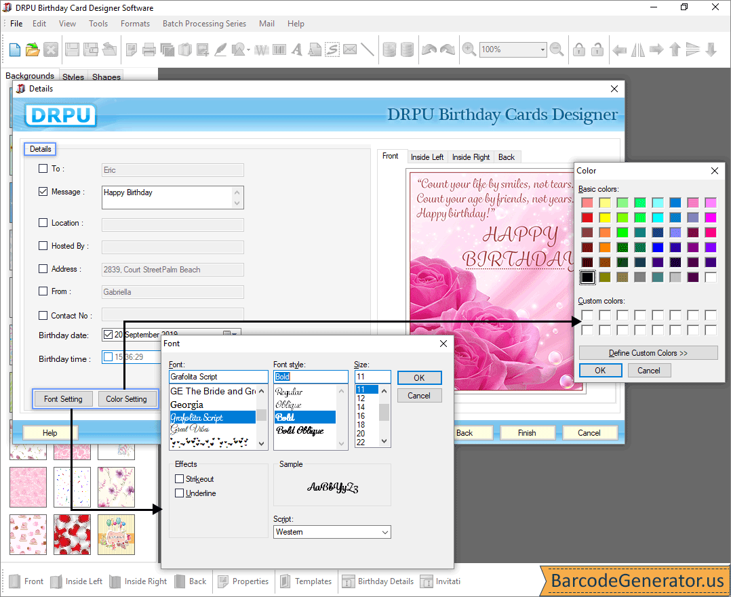Select the Georgia font in list
This screenshot has height=597, width=731.
click(187, 405)
